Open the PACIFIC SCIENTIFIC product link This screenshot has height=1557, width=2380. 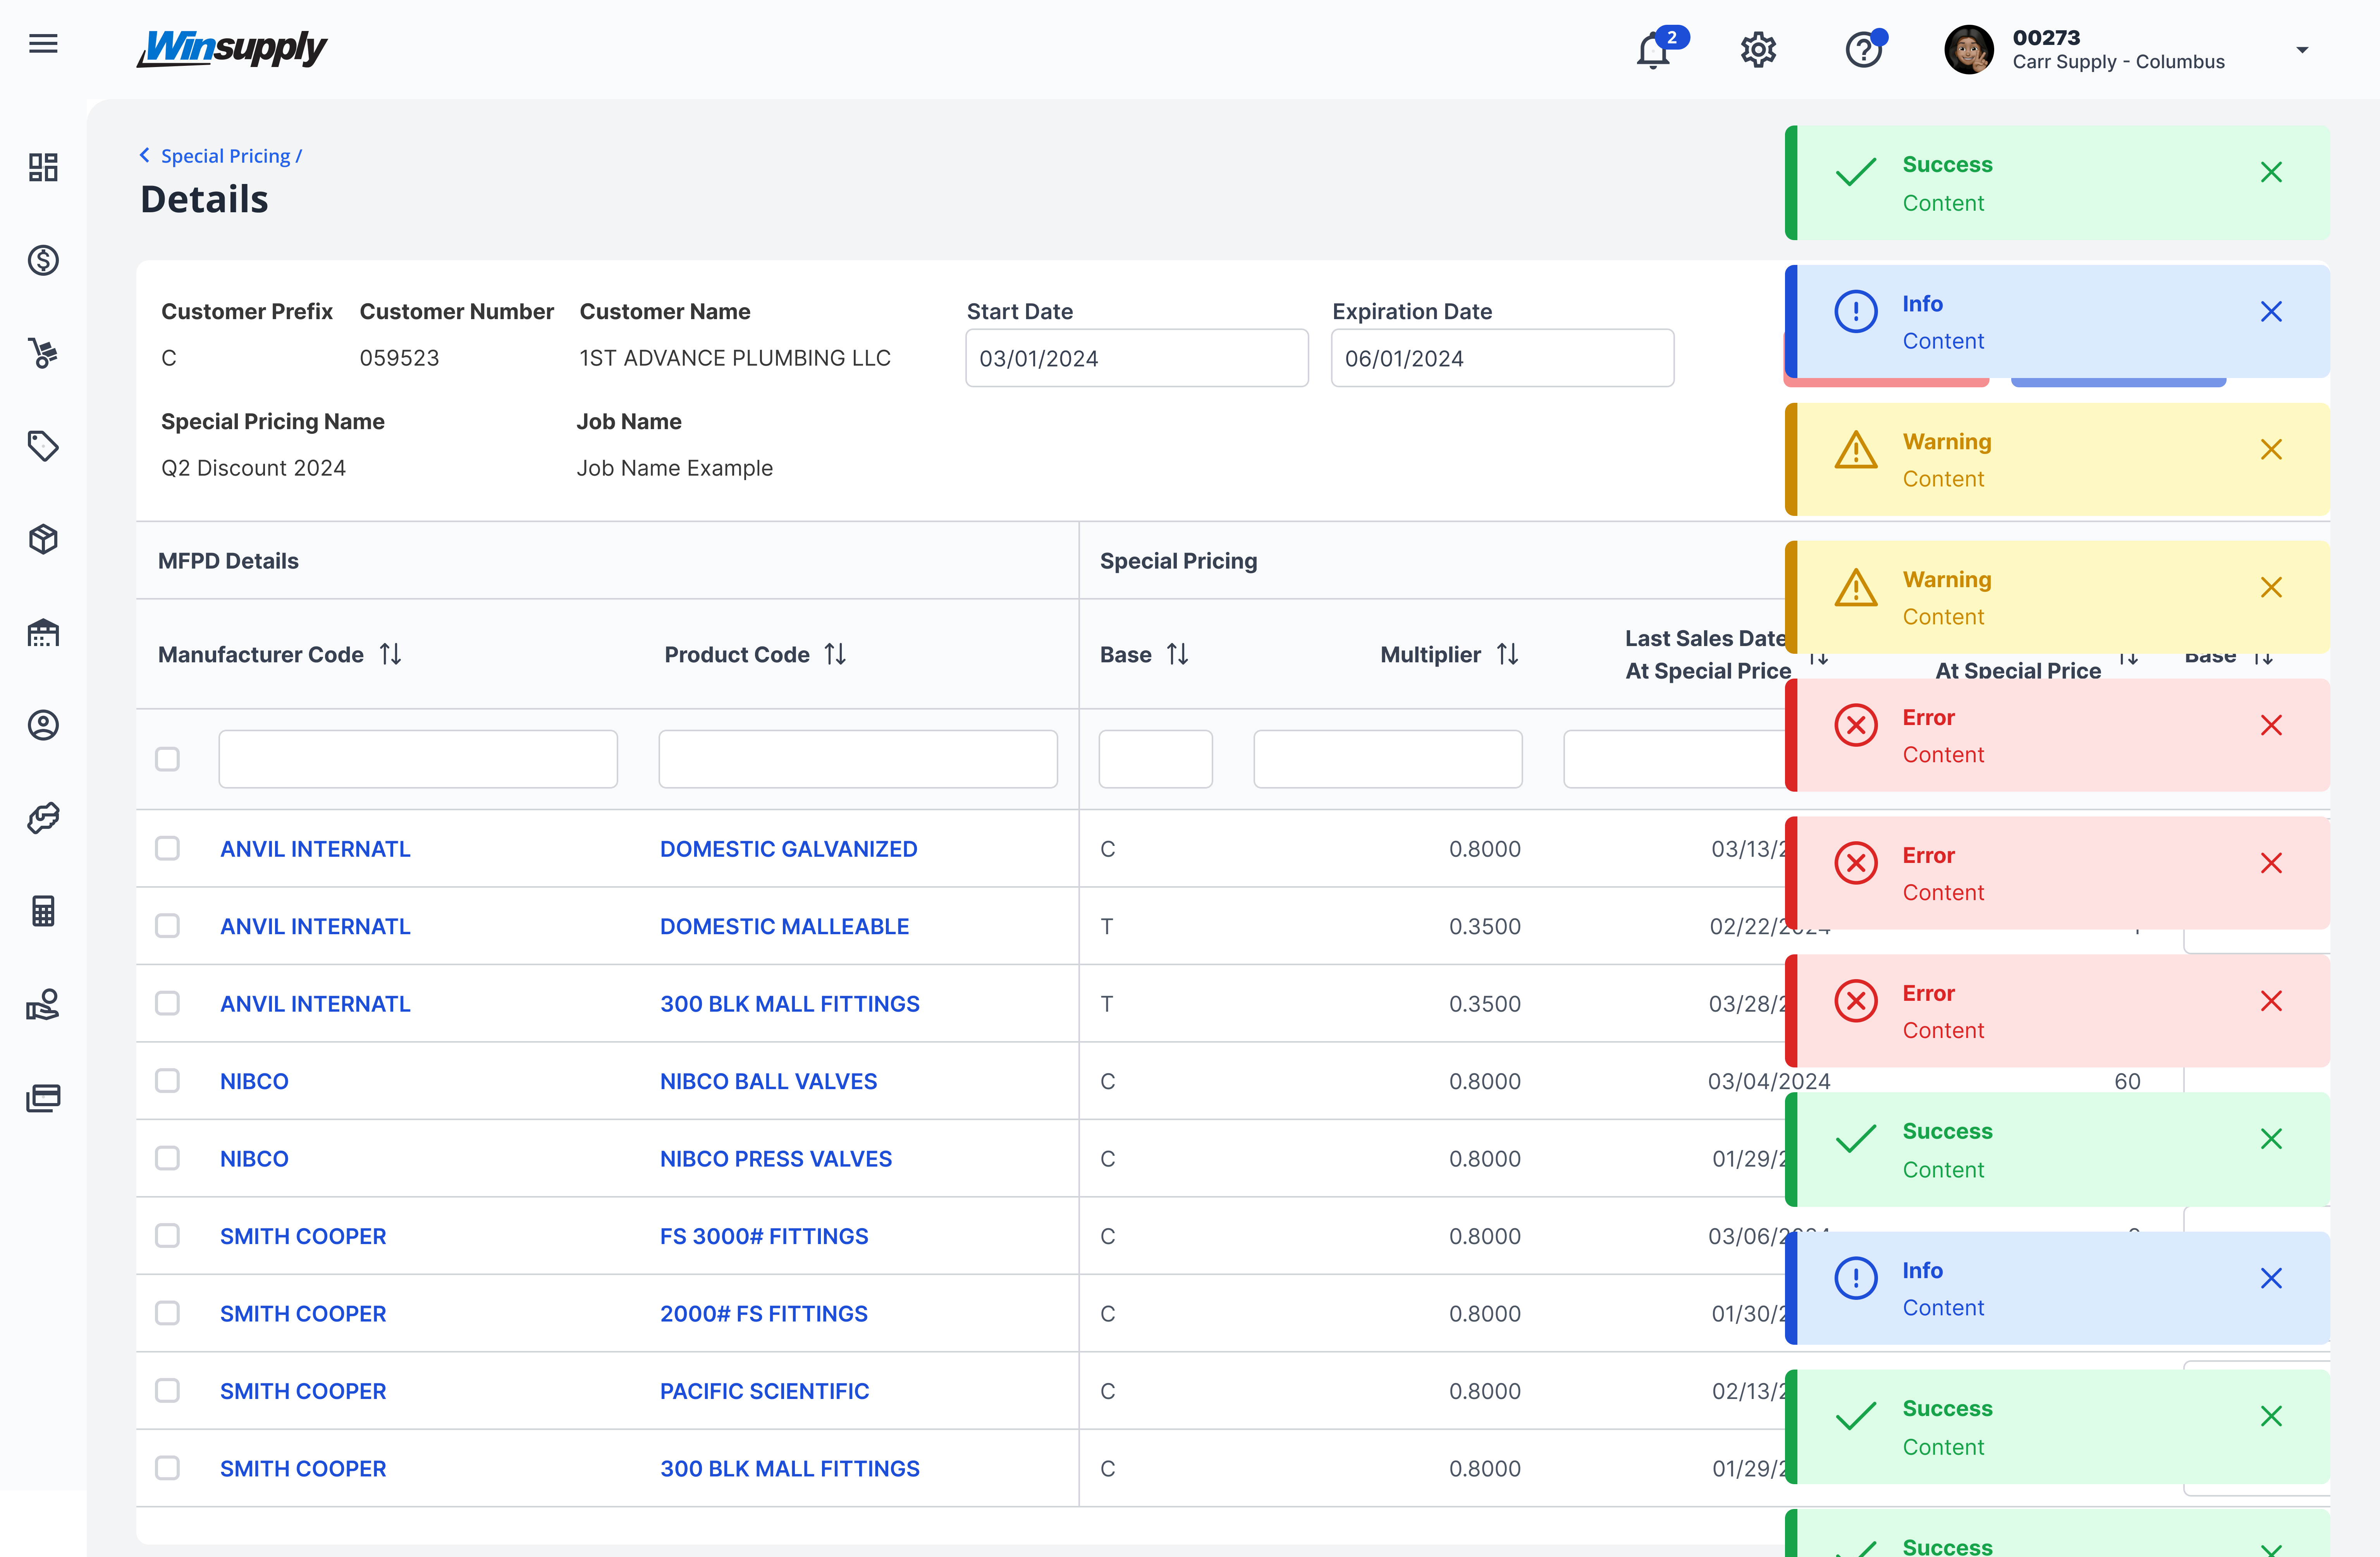764,1391
